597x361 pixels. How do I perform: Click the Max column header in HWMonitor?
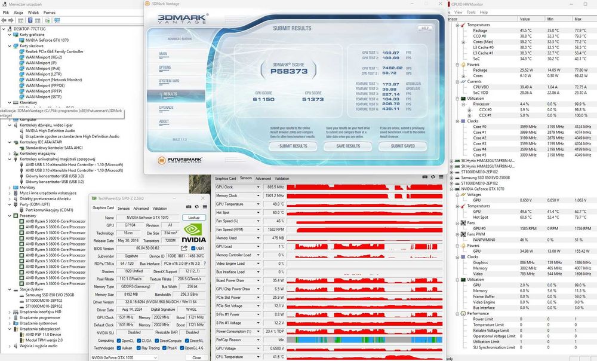[x=584, y=19]
